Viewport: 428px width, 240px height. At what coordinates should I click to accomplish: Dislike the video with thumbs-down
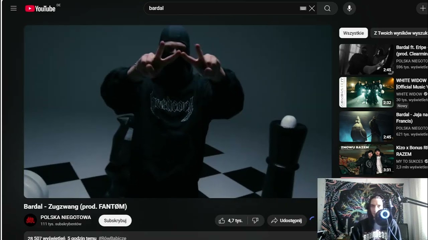(255, 220)
